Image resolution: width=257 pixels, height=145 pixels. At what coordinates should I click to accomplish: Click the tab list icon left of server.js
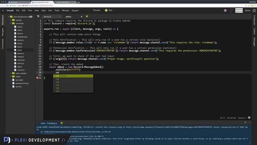[38, 17]
